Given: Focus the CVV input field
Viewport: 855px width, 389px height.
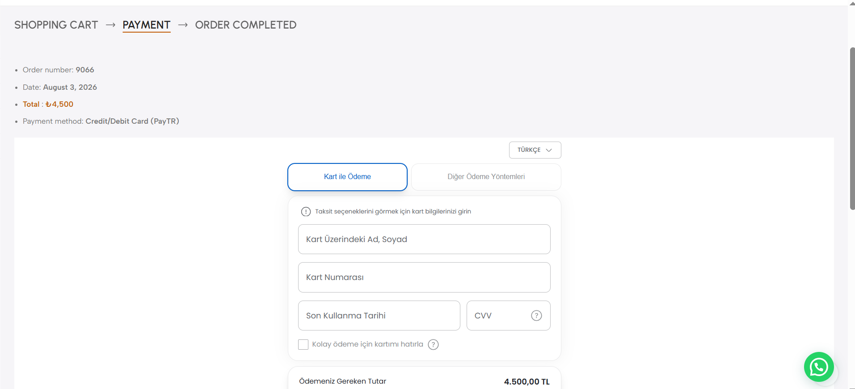Looking at the screenshot, I should click(x=509, y=316).
